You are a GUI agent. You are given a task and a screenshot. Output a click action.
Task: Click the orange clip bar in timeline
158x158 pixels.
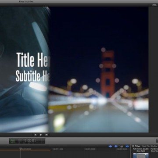coord(25,150)
